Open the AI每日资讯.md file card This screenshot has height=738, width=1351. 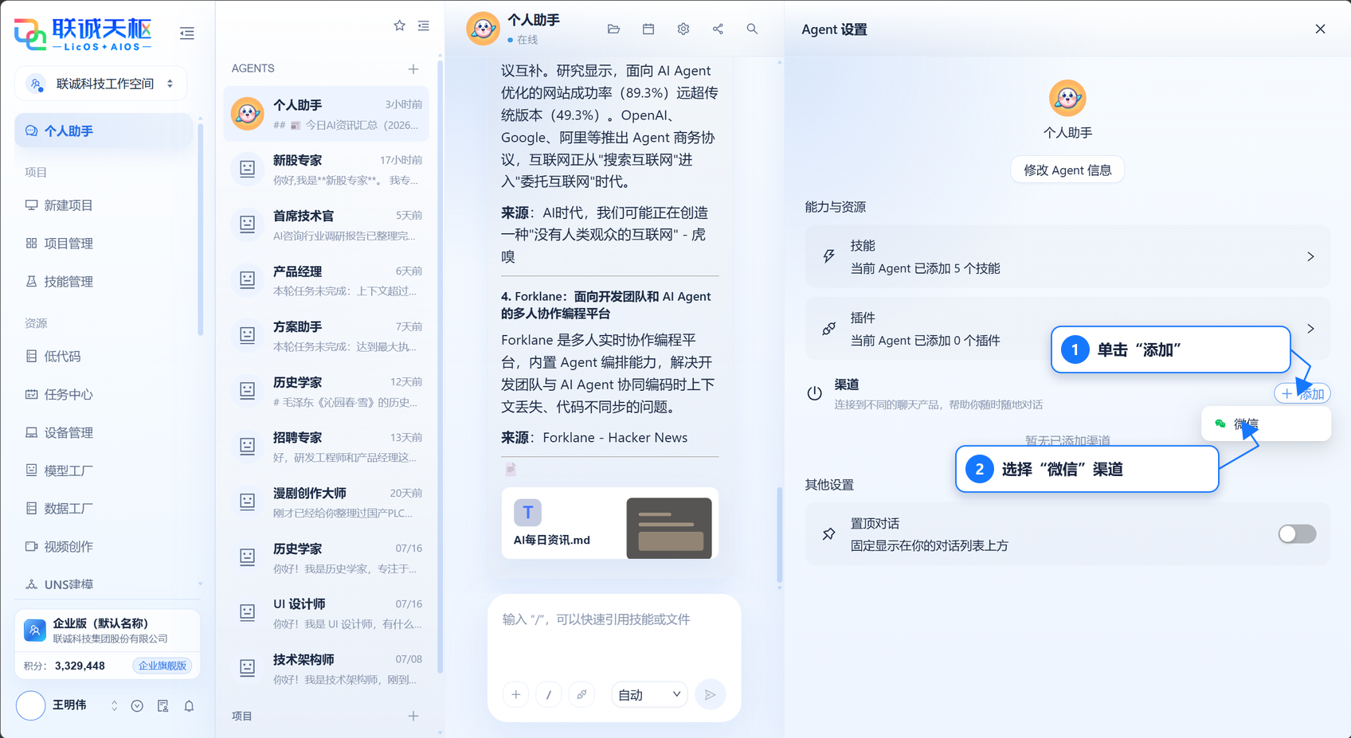610,523
